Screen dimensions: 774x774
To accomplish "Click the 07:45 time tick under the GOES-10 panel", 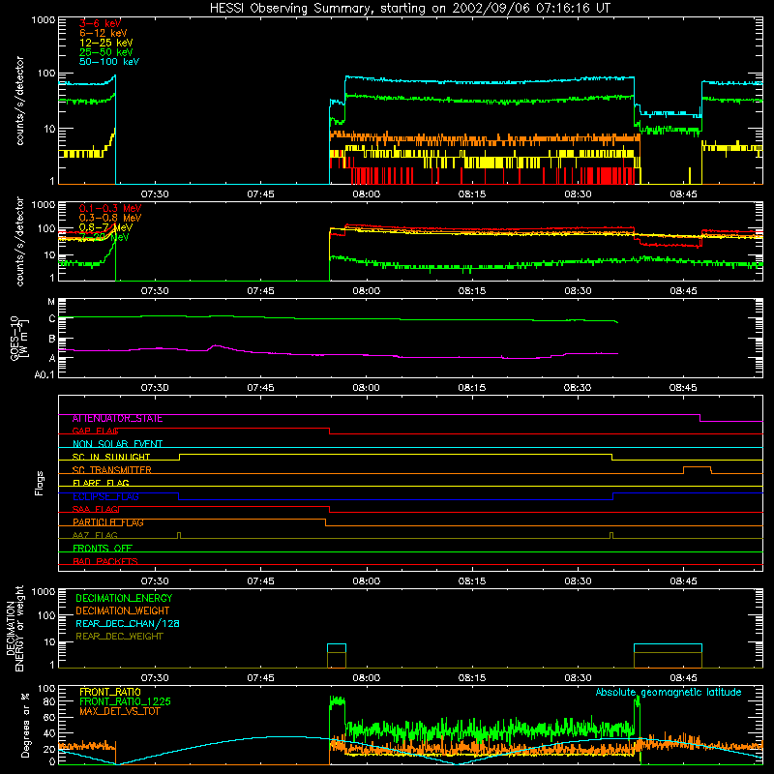I will point(260,388).
